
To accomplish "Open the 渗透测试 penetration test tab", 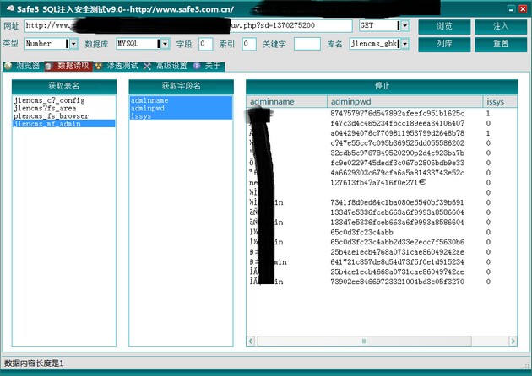I will pos(116,65).
